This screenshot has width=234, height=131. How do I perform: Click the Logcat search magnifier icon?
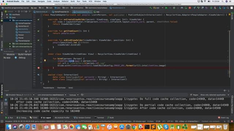(82, 95)
